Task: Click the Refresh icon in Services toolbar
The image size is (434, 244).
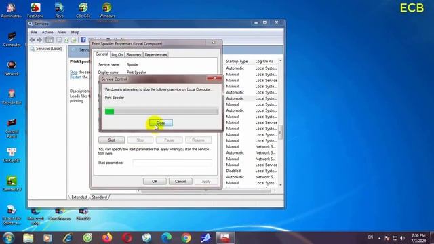Action: [66, 40]
